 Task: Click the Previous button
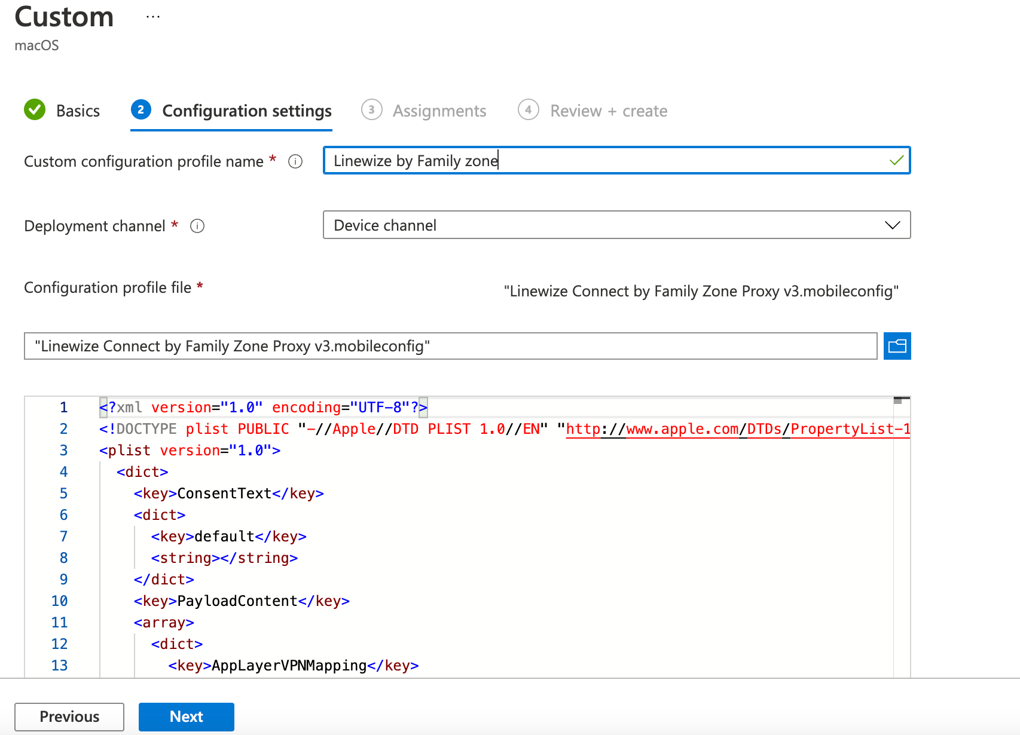(x=69, y=716)
